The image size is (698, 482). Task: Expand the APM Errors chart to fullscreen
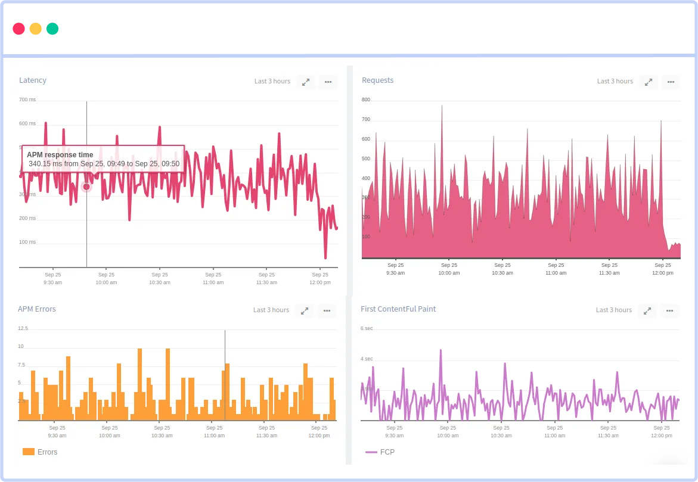[305, 310]
